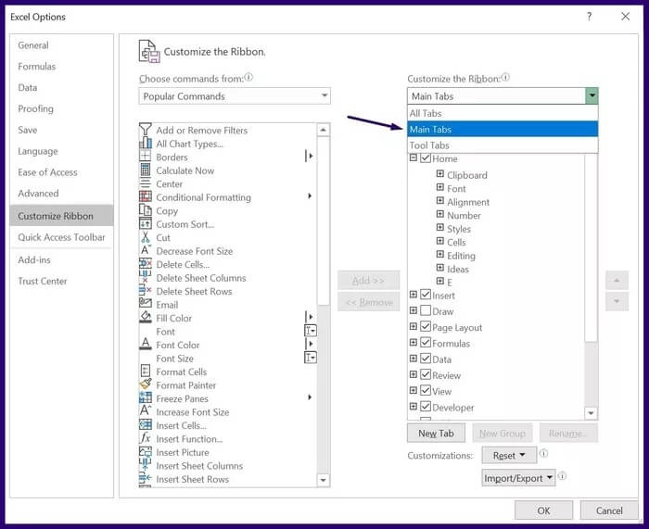Click the Format Painter brush icon
649x529 pixels.
click(x=146, y=384)
